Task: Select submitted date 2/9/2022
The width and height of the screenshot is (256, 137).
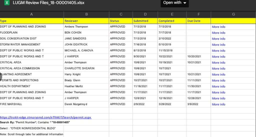Action: tap(145, 104)
